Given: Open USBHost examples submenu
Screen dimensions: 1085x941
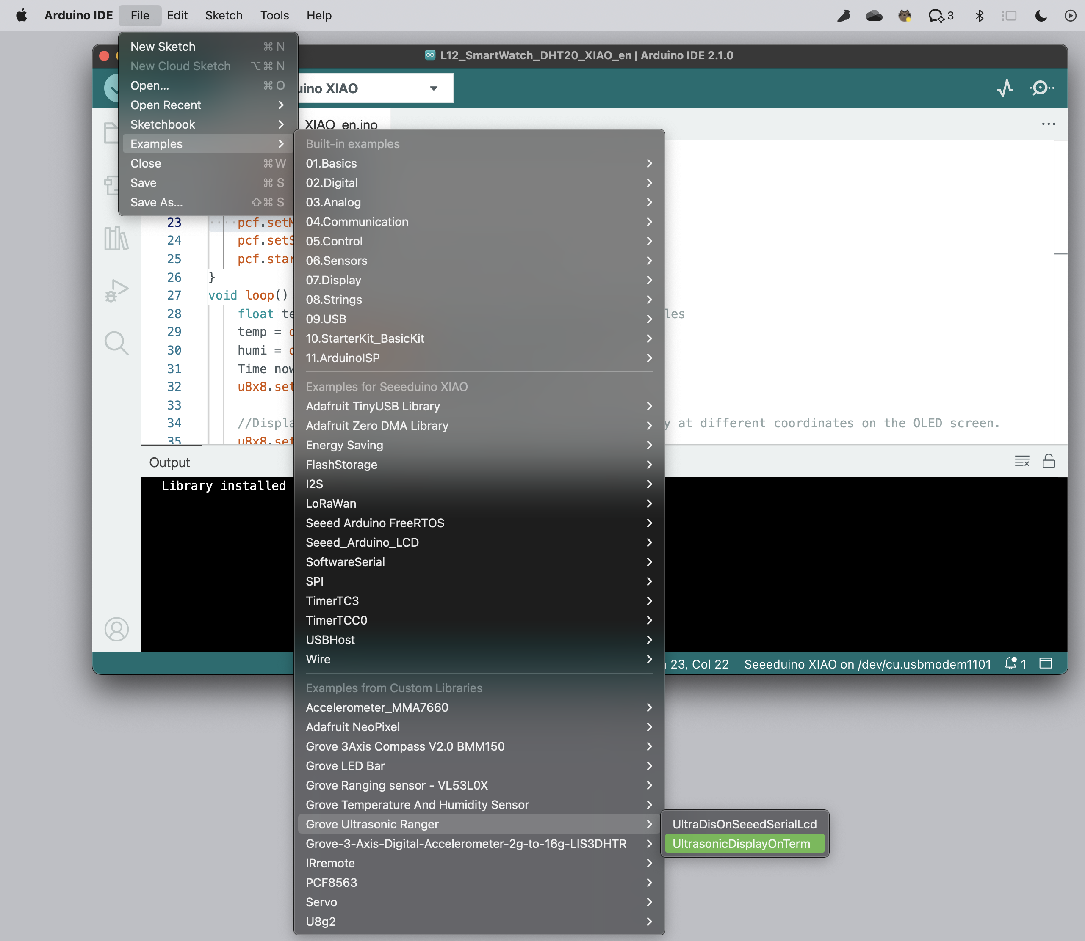Looking at the screenshot, I should click(479, 639).
